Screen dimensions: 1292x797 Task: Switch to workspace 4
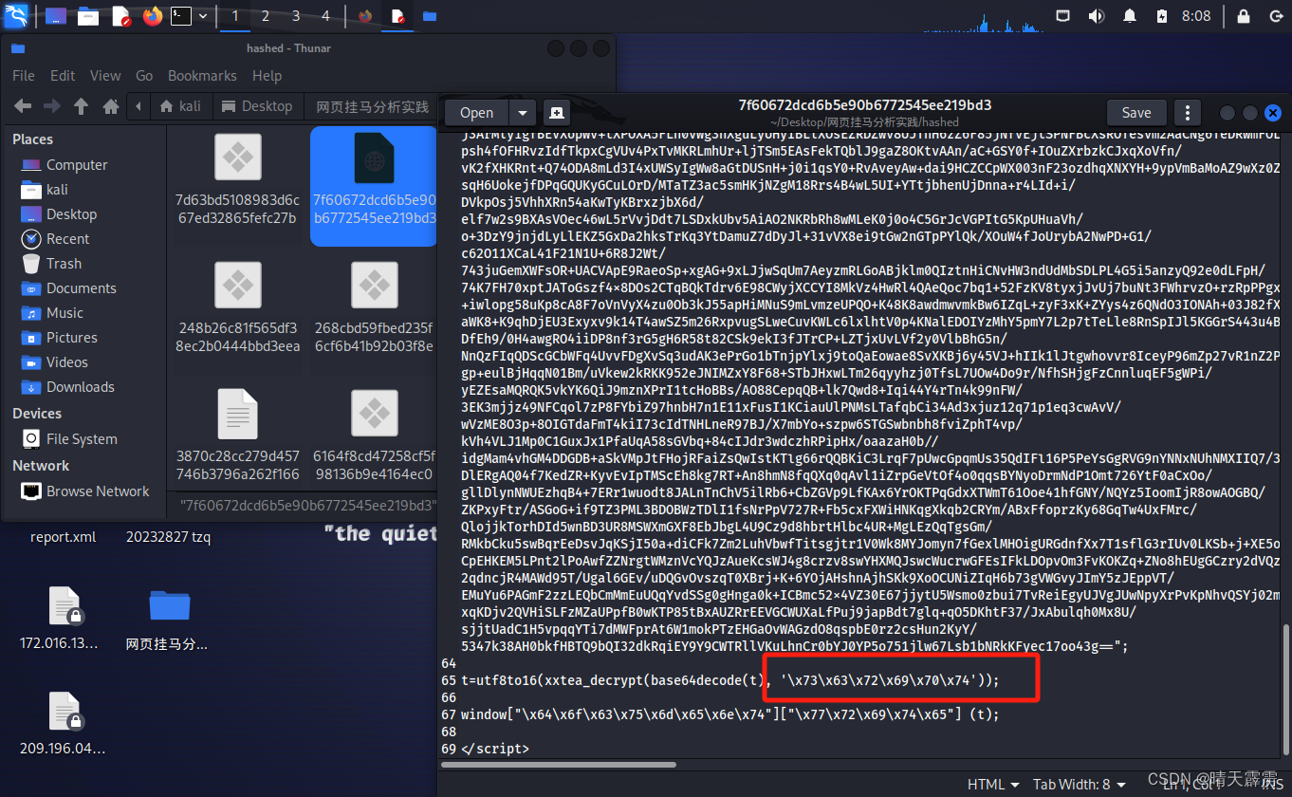coord(325,16)
